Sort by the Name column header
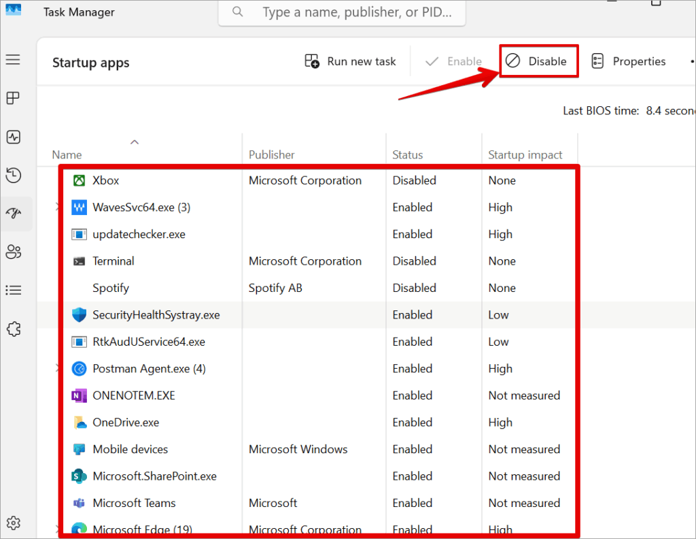The height and width of the screenshot is (539, 696). pos(67,155)
